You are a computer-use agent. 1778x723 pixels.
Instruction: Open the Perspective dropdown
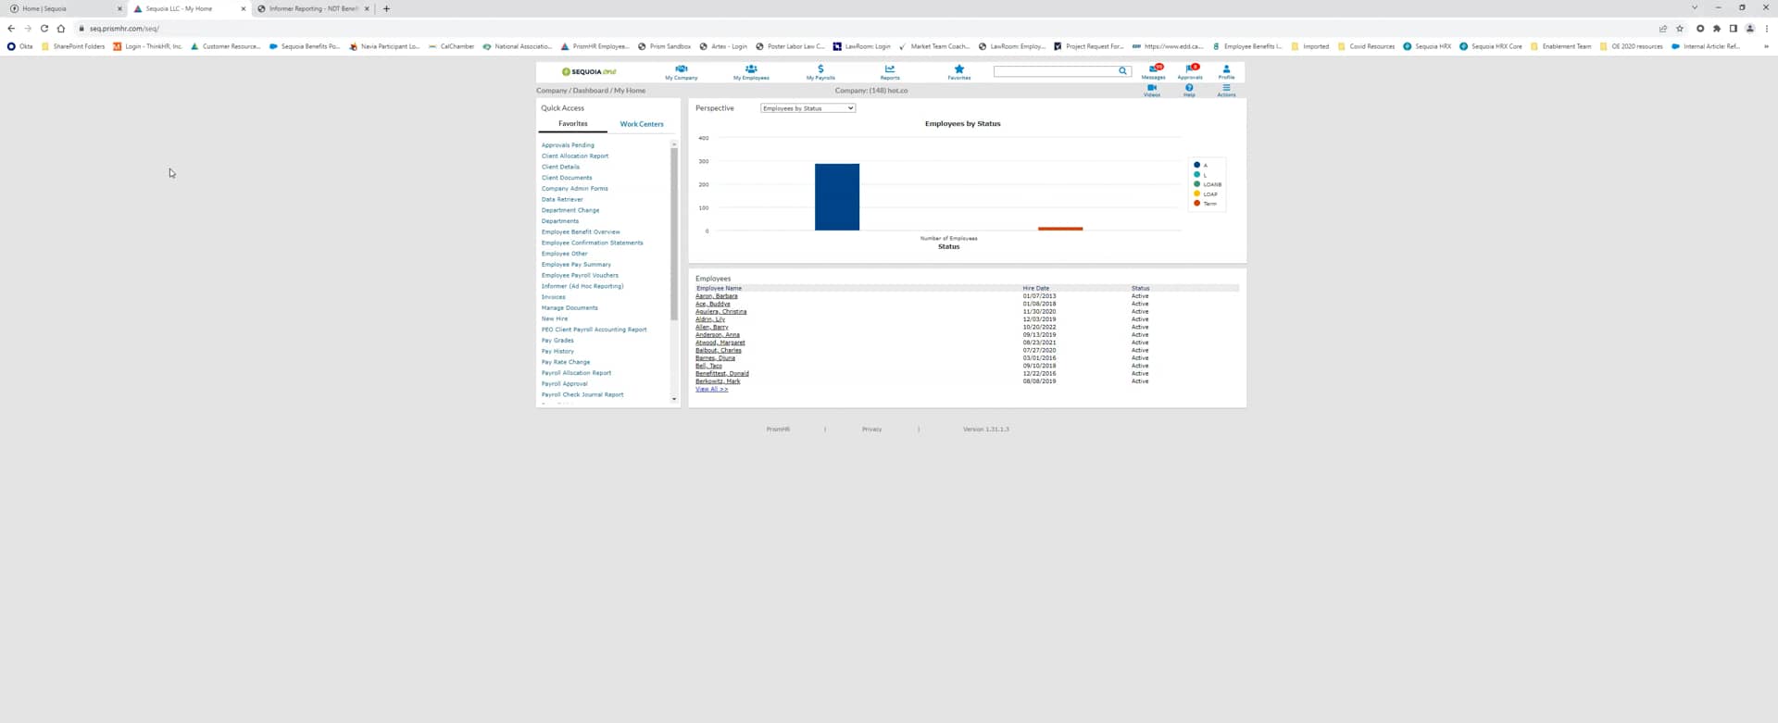tap(808, 108)
